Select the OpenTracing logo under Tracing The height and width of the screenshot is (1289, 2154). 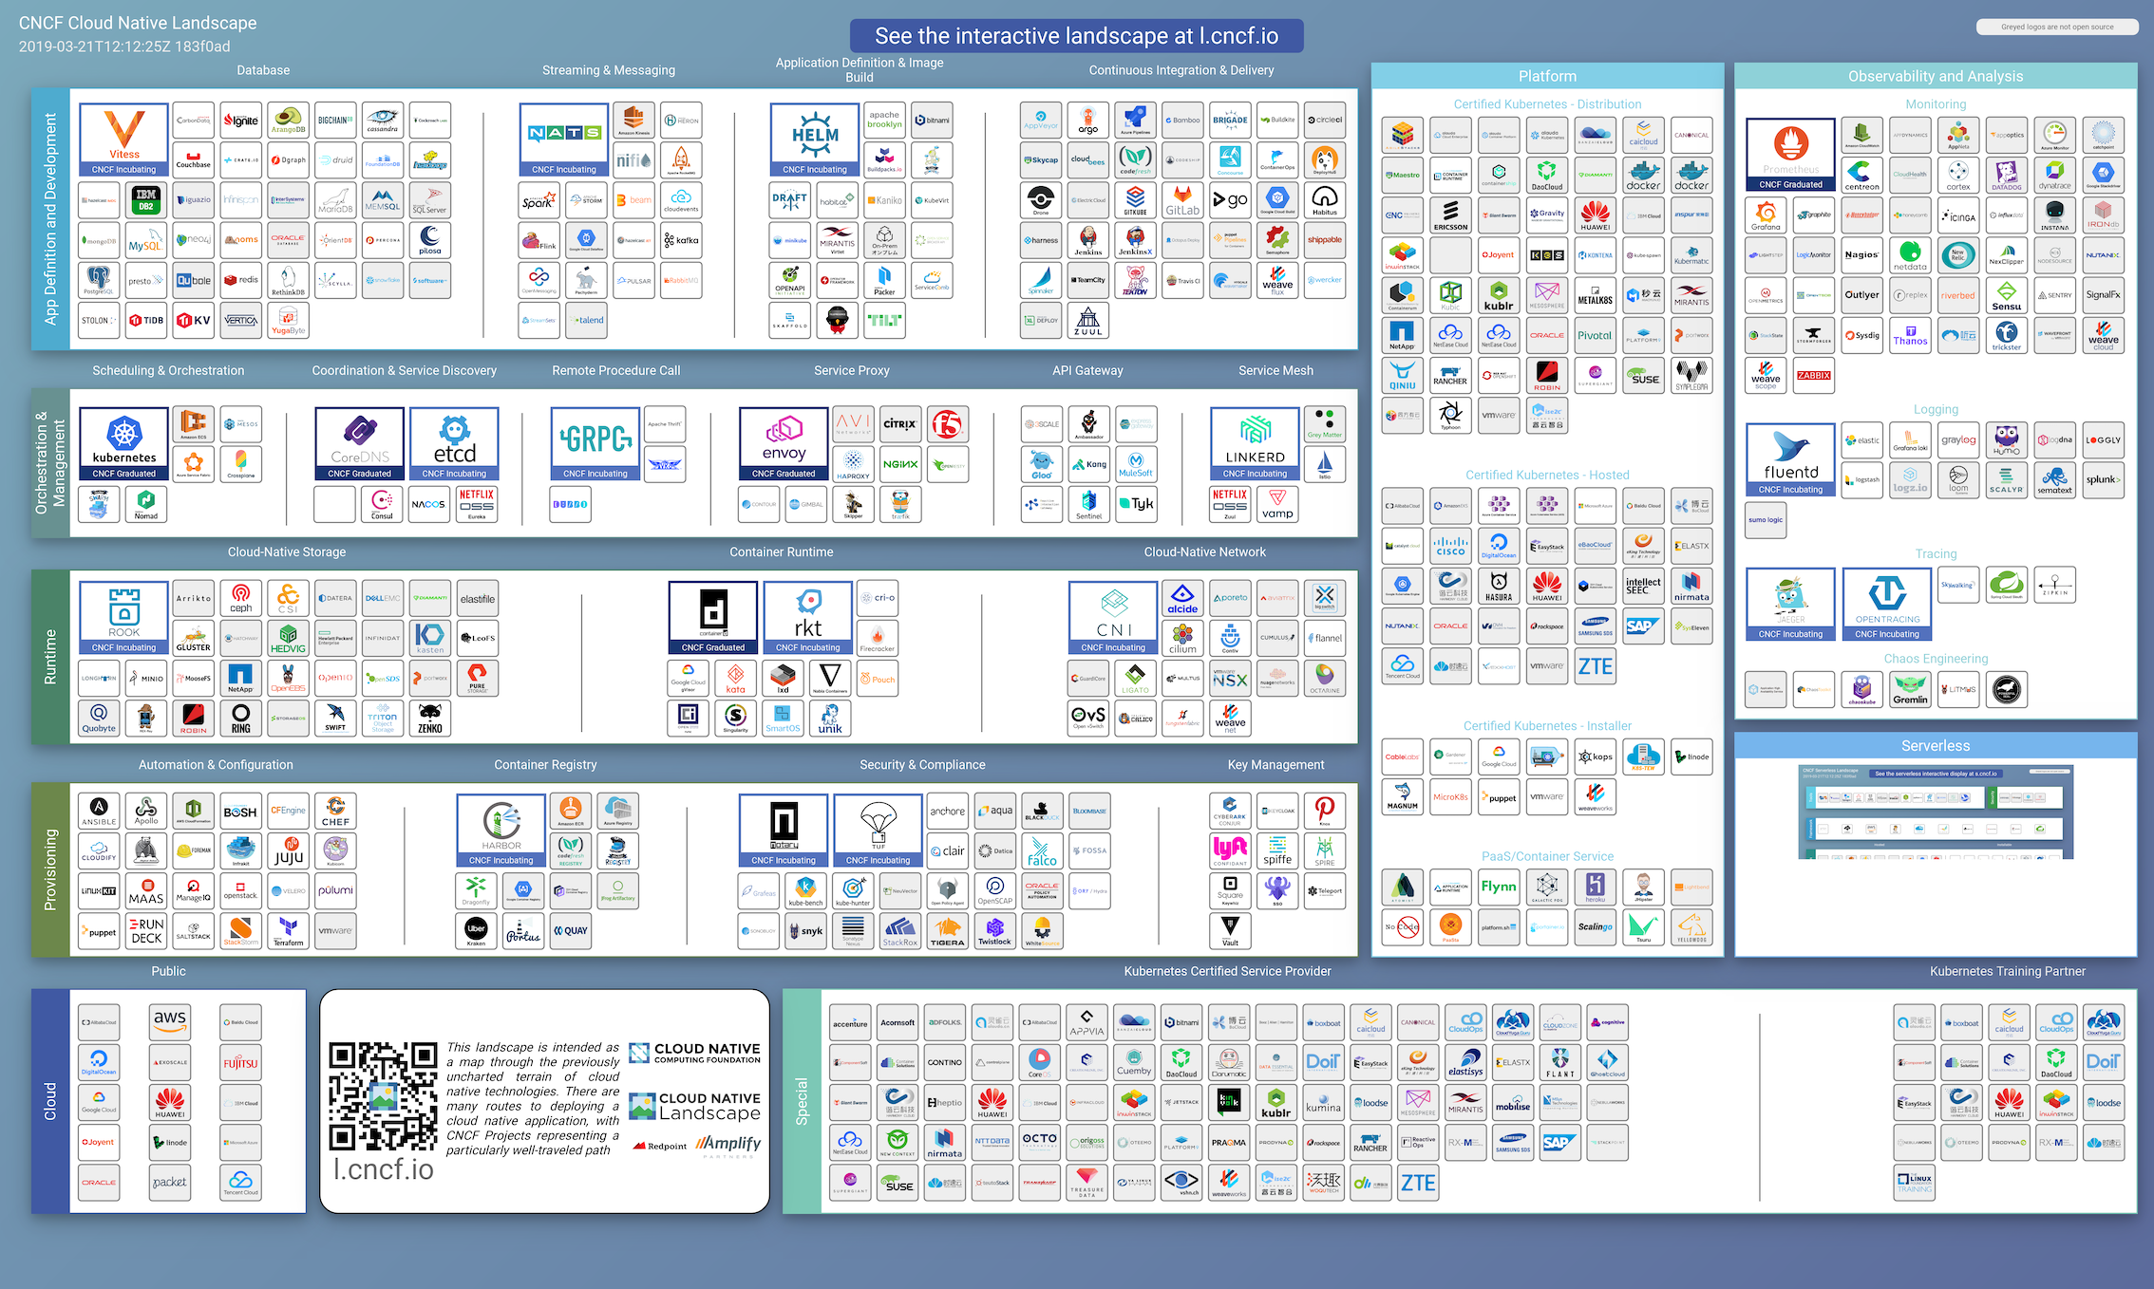[x=1886, y=604]
